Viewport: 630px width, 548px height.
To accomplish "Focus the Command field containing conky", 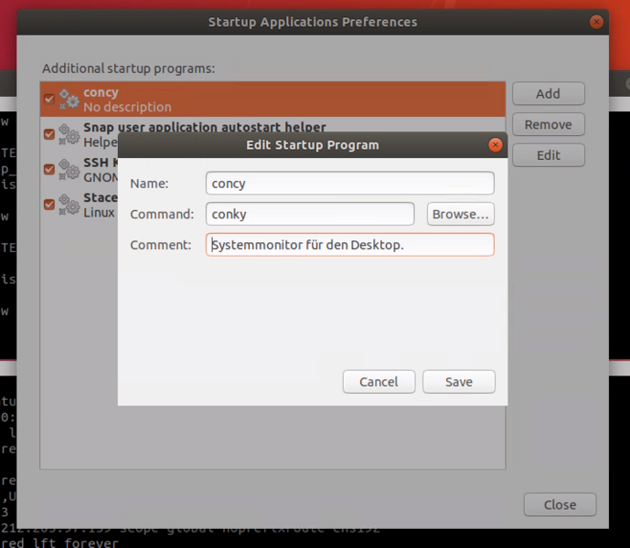I will click(x=310, y=214).
